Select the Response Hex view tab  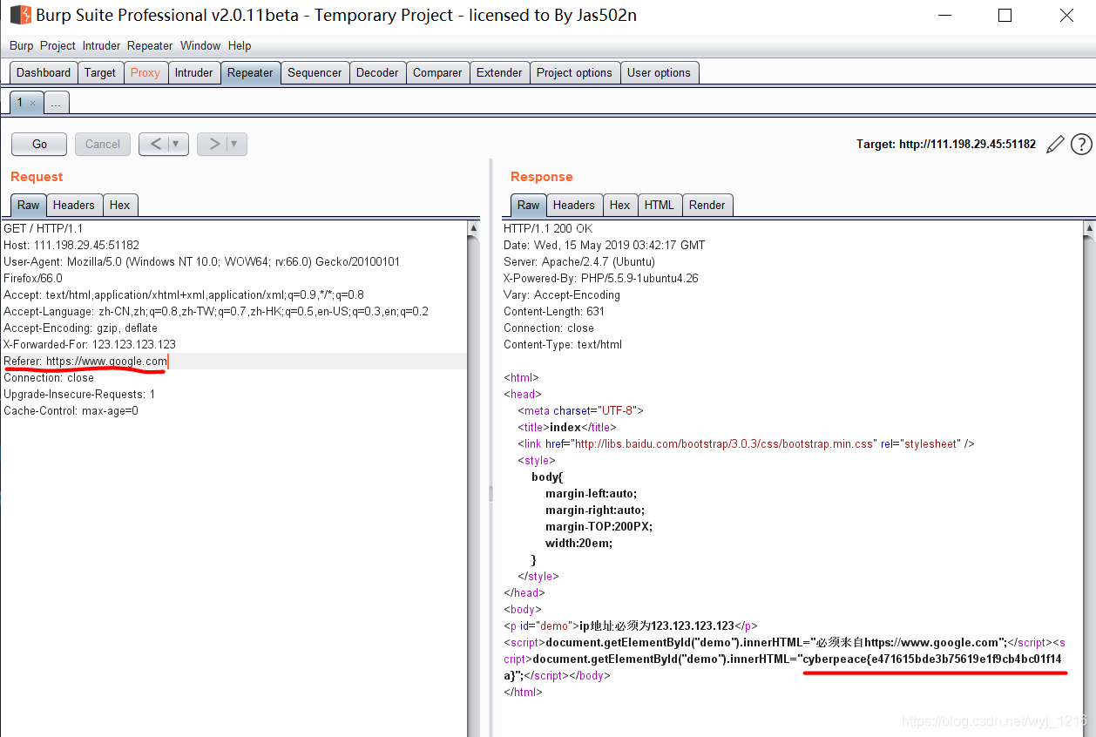coord(620,205)
